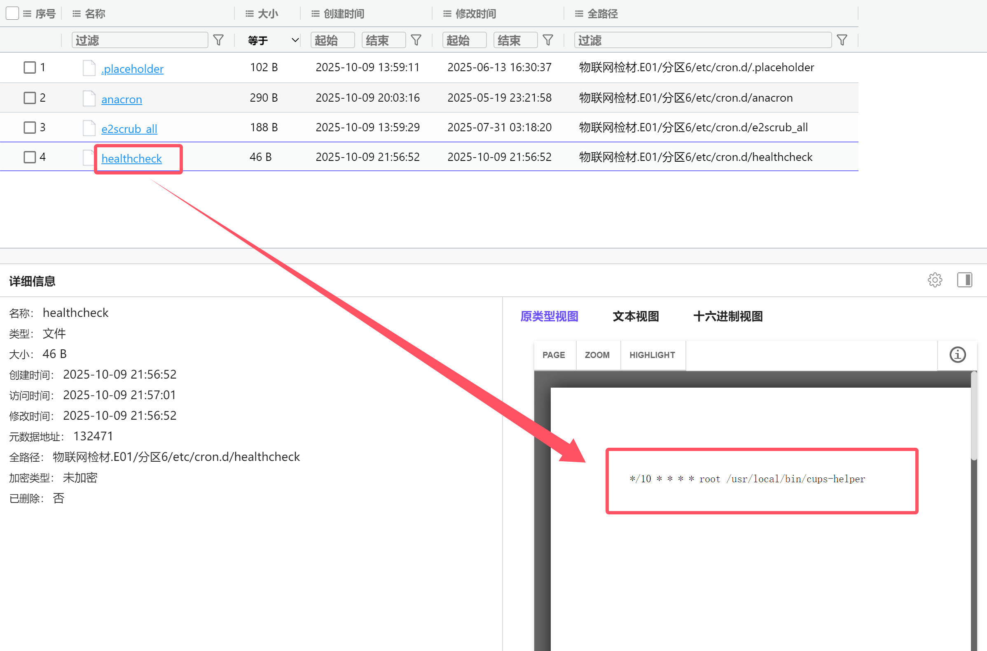This screenshot has height=651, width=987.
Task: Open the healthcheck file link
Action: click(131, 158)
